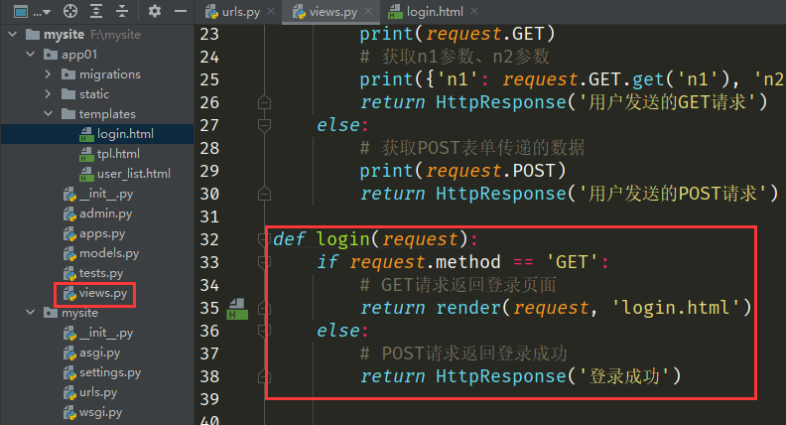
Task: Close the urls.py editor tab
Action: click(x=270, y=13)
